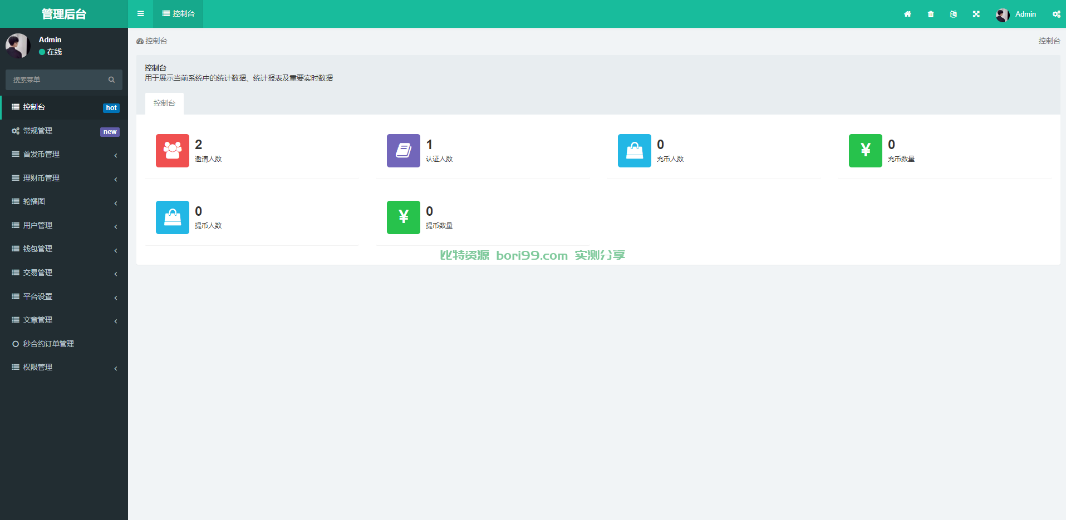The width and height of the screenshot is (1066, 520).
Task: Focus the 搜索菜单 search field
Action: tap(64, 80)
